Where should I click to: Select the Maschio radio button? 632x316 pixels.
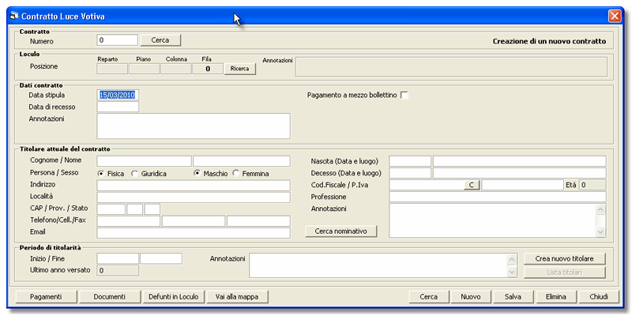tap(197, 174)
